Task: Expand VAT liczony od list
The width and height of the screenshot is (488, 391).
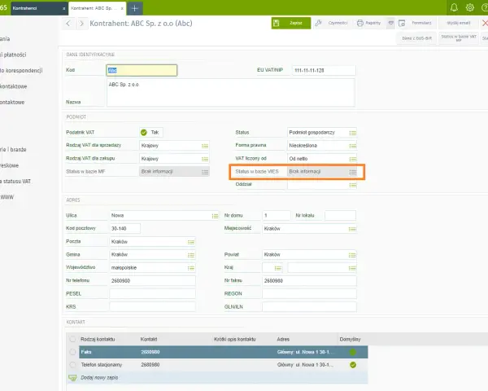Action: click(x=353, y=159)
